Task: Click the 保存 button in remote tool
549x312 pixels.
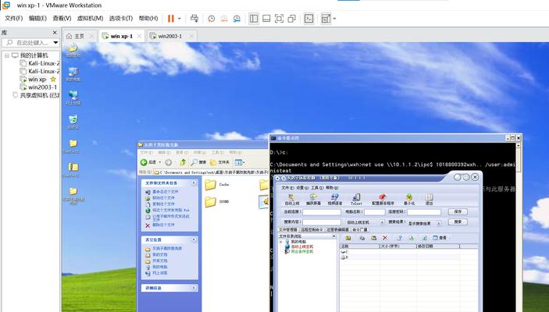Action: [458, 211]
